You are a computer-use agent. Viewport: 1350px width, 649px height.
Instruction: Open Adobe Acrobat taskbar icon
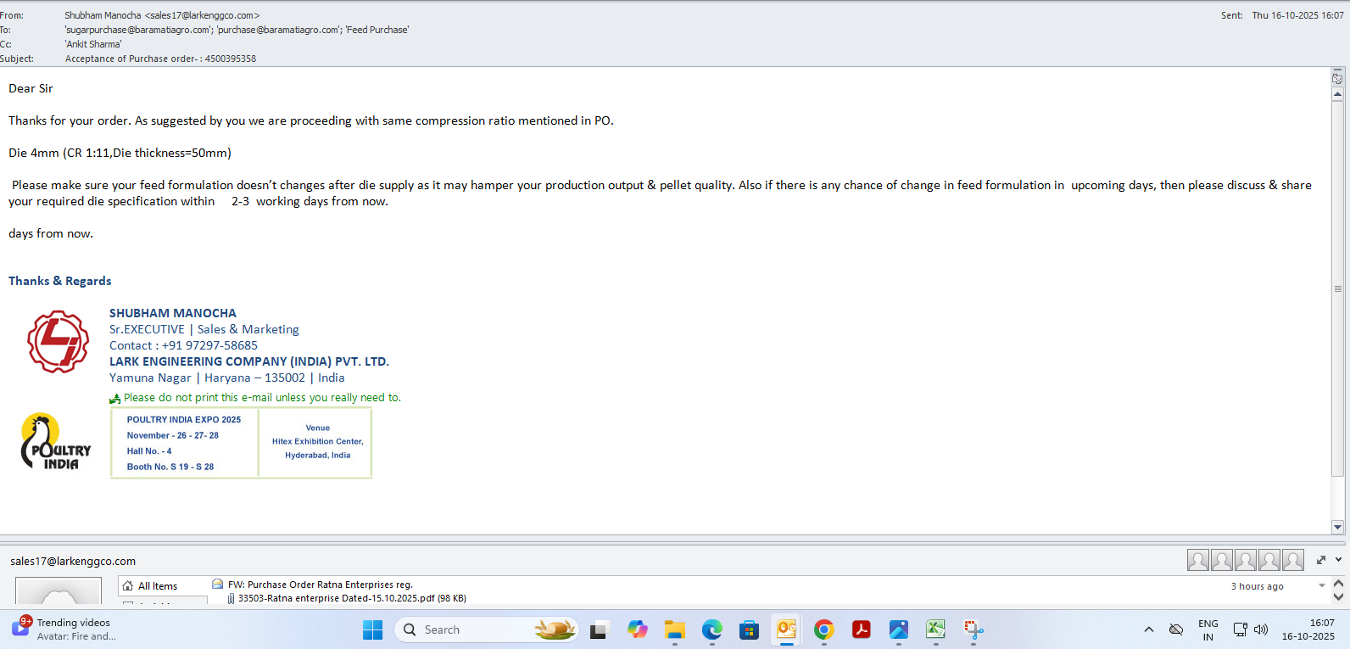(861, 629)
